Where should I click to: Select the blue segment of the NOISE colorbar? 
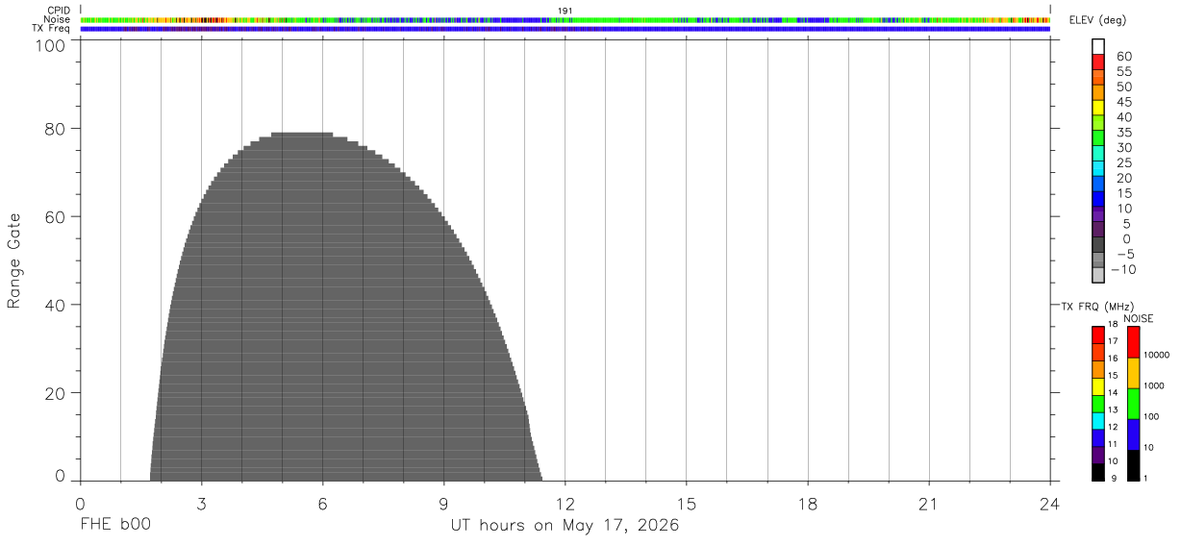pyautogui.click(x=1133, y=434)
